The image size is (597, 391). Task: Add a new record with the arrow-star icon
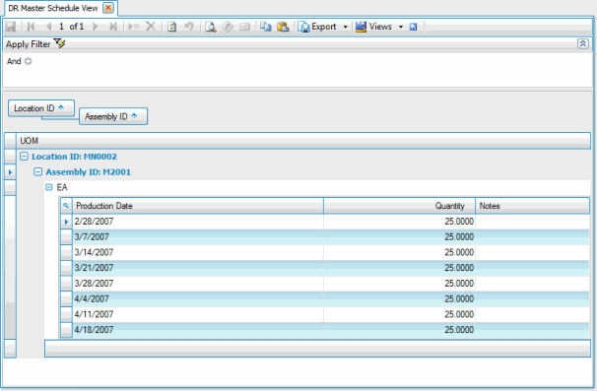tap(133, 27)
